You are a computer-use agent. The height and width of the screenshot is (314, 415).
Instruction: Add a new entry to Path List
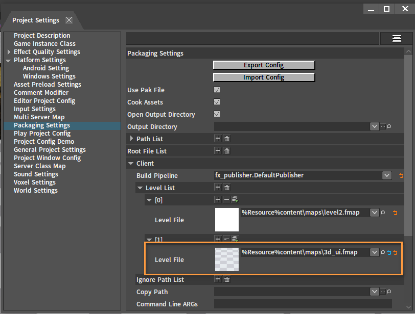[218, 139]
